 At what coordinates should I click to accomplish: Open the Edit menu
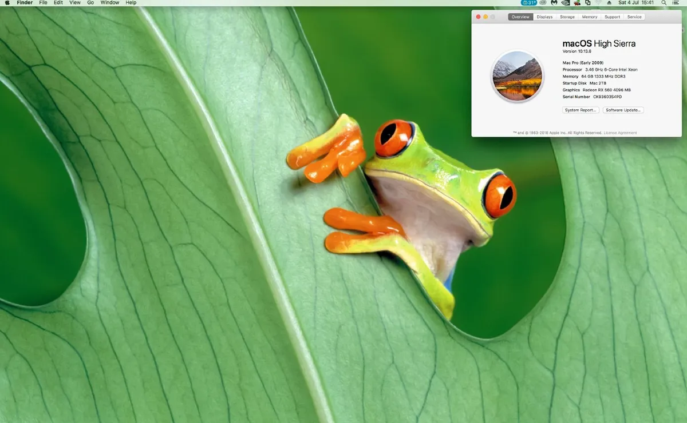coord(58,3)
